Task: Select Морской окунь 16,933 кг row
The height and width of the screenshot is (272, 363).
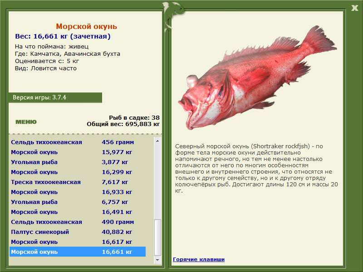Action: coord(78,192)
